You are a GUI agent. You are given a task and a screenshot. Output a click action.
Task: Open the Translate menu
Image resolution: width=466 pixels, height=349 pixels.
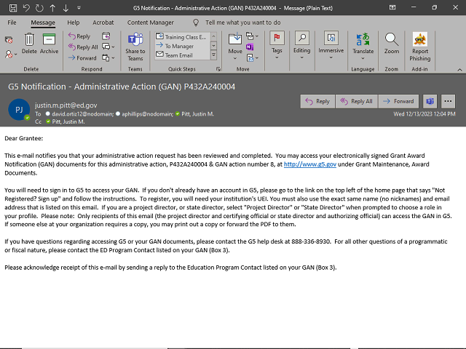pyautogui.click(x=363, y=47)
